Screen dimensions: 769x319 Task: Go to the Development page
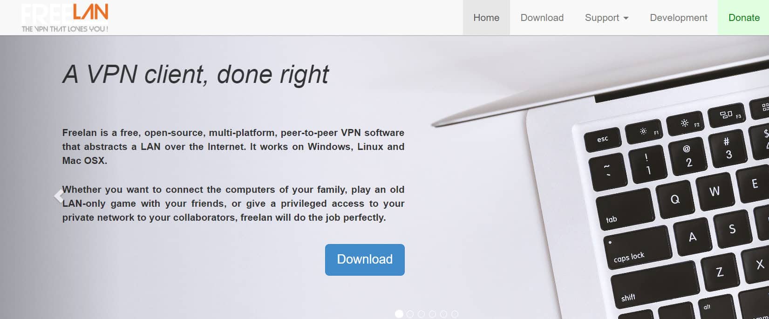(x=678, y=18)
